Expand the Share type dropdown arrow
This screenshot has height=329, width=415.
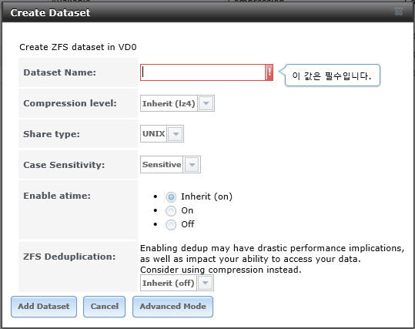(x=176, y=134)
